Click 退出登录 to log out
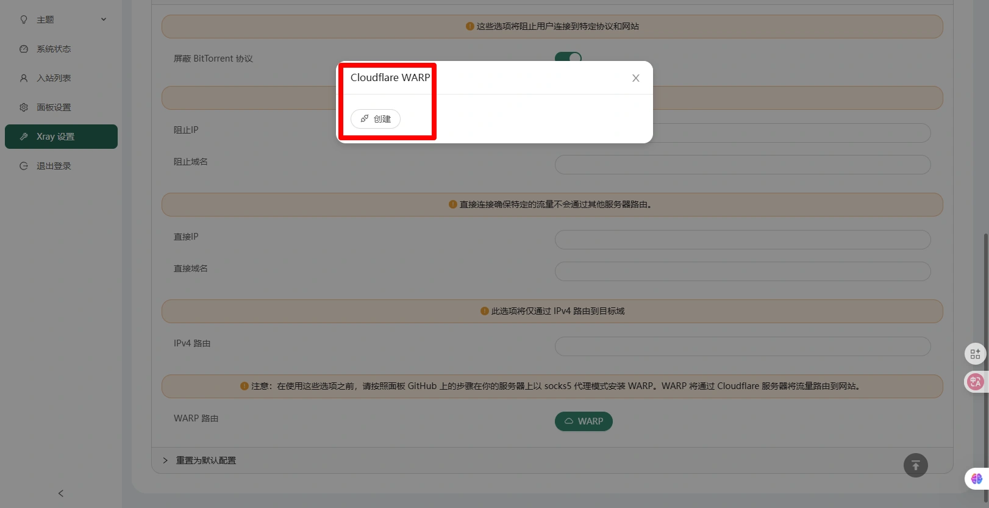Image resolution: width=989 pixels, height=508 pixels. [x=54, y=166]
